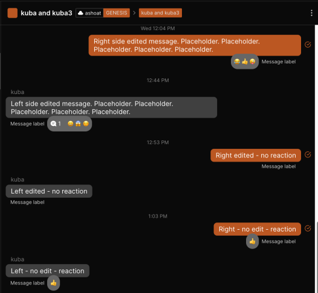The height and width of the screenshot is (293, 318).
Task: Click delivered checkmark beside 'Right side edited message'
Action: coord(308,45)
